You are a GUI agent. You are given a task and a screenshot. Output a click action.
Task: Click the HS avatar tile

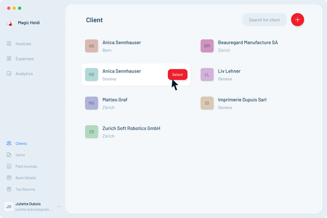[x=92, y=75]
